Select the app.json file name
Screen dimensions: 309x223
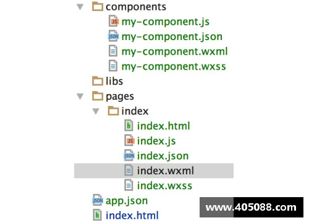(x=127, y=201)
